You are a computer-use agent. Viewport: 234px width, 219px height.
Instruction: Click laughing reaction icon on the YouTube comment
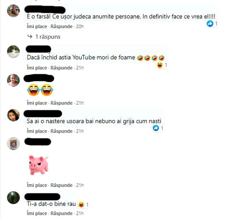click(160, 65)
